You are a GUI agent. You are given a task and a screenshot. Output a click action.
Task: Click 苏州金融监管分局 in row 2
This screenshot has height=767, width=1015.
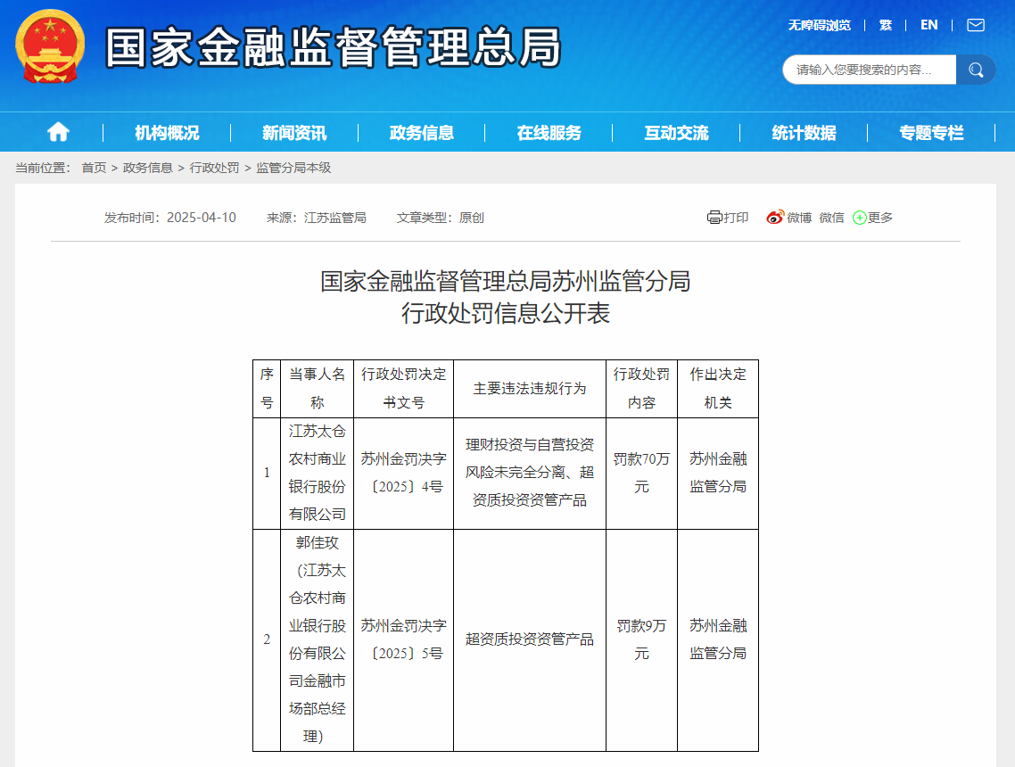(x=718, y=640)
